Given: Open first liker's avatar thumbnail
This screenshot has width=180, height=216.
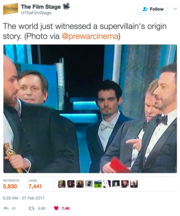Looking at the screenshot, I should [62, 184].
